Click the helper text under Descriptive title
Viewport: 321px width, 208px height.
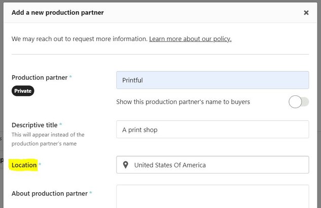pos(48,139)
